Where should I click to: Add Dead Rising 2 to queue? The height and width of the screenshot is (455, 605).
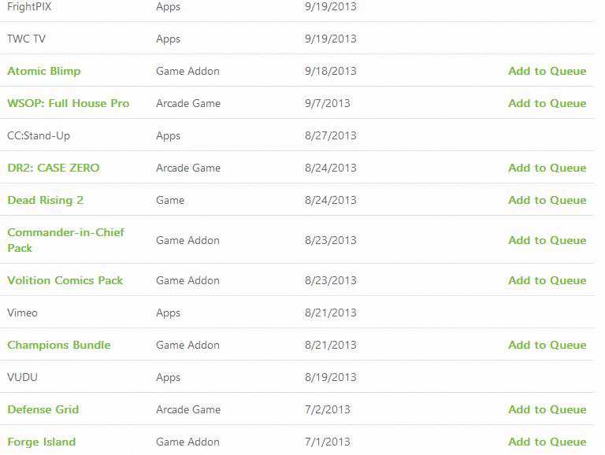[547, 200]
